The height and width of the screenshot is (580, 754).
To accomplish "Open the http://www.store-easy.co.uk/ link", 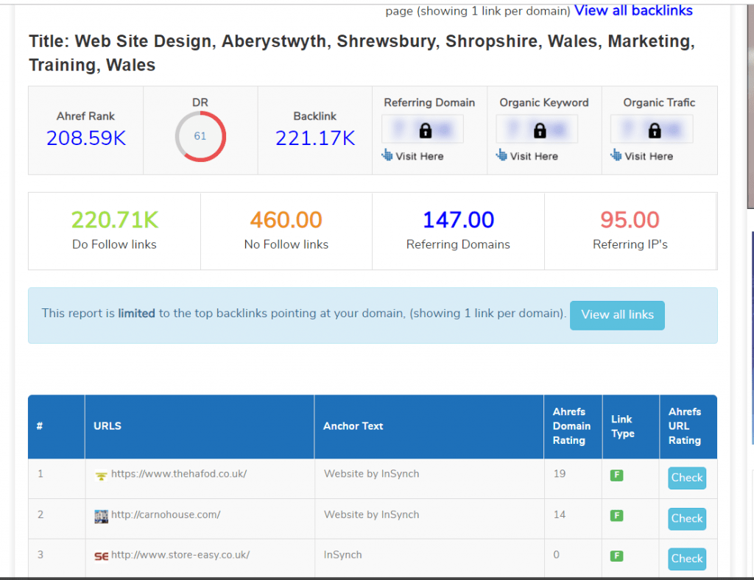I will pyautogui.click(x=180, y=555).
